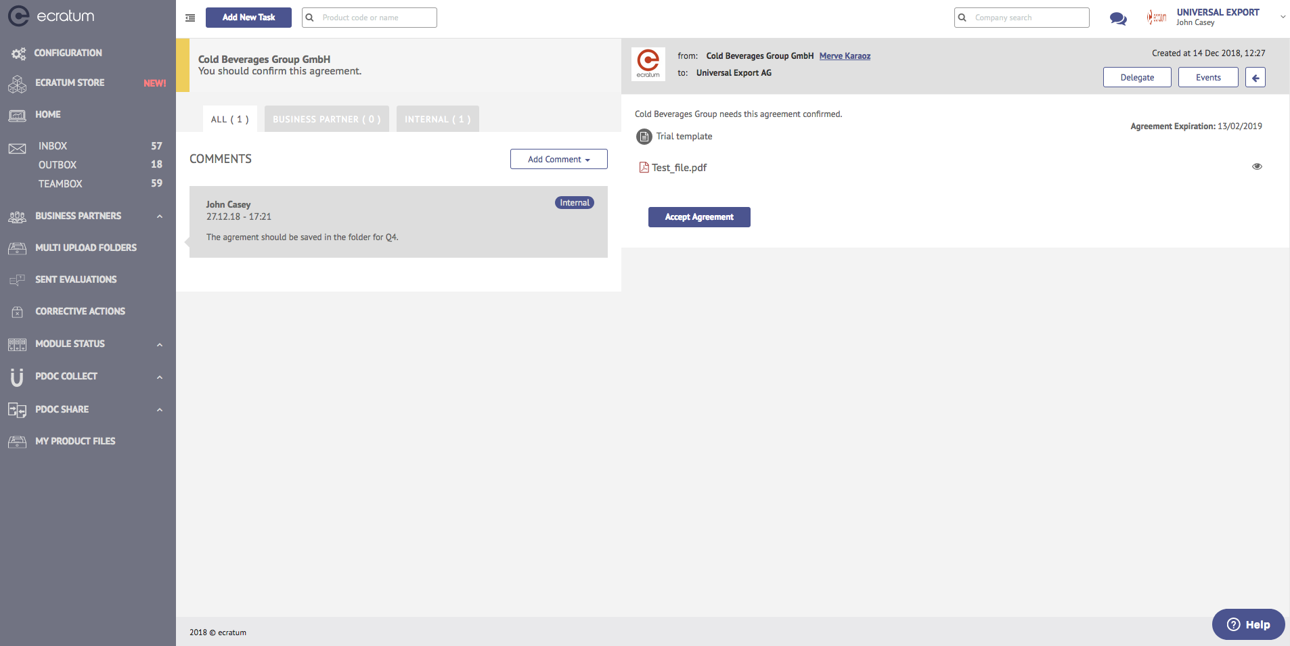1290x646 pixels.
Task: Click the Add New Task button
Action: 248,18
